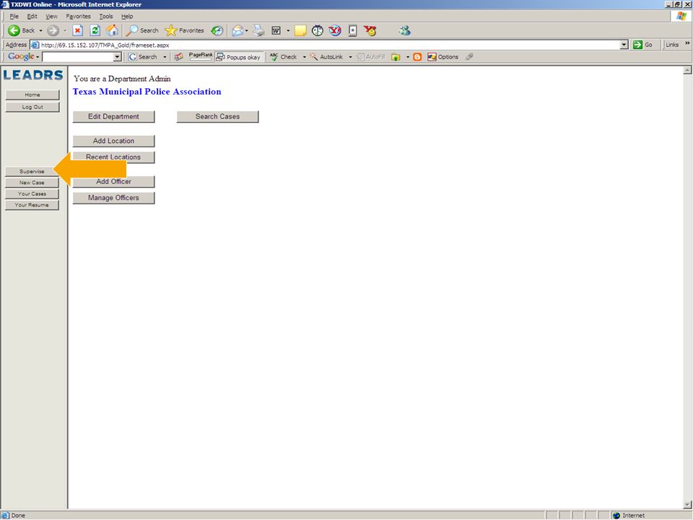The height and width of the screenshot is (520, 693).
Task: Click the handheld device toolbar icon
Action: click(x=353, y=30)
